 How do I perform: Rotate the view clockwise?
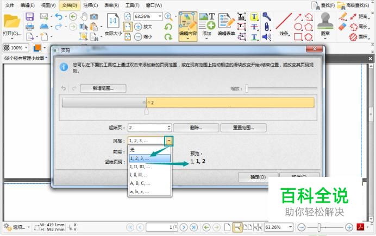(168, 37)
